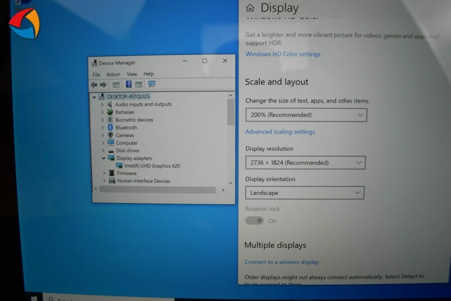Collapse the Display adapters node
This screenshot has height=301, width=451.
pos(103,158)
